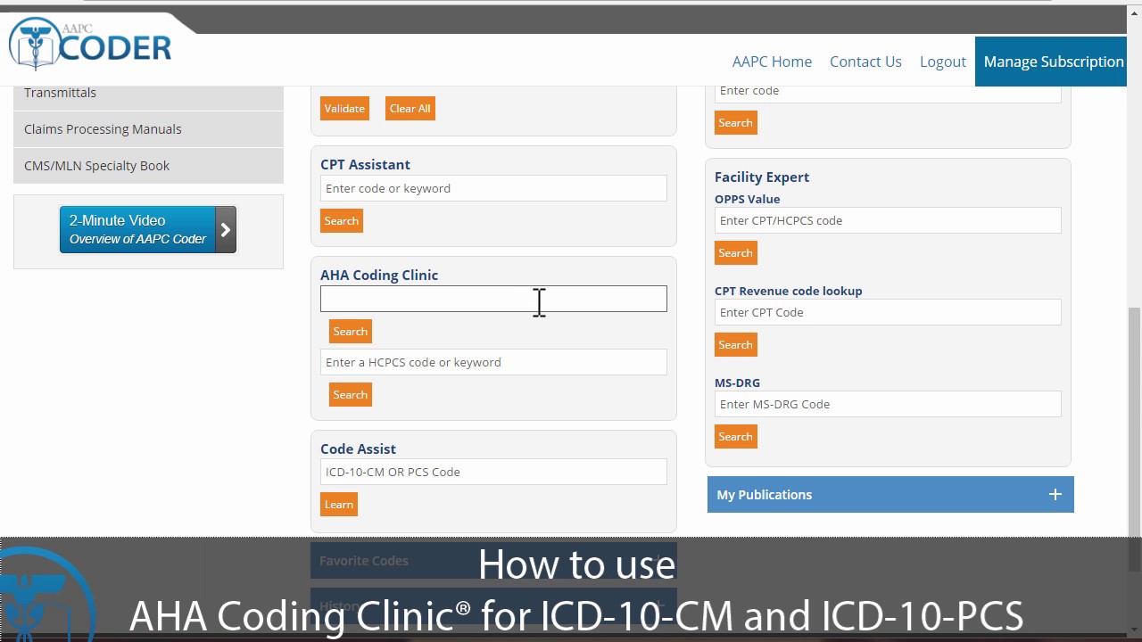Screen dimensions: 1142x642
Task: Focus the Enter code field
Action: (x=888, y=92)
